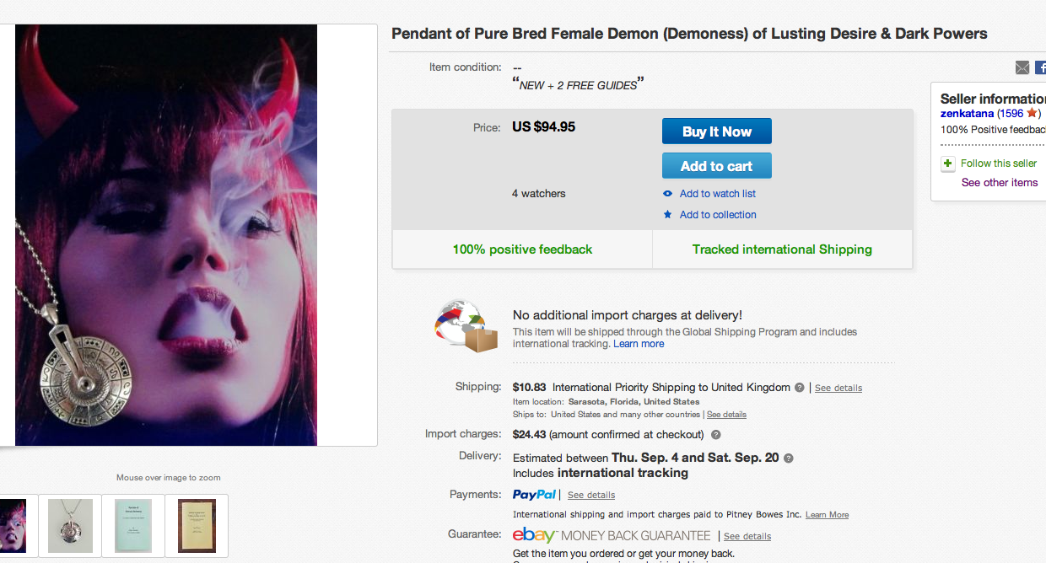Click the delivery estimate help question mark
The height and width of the screenshot is (563, 1046).
(x=789, y=458)
